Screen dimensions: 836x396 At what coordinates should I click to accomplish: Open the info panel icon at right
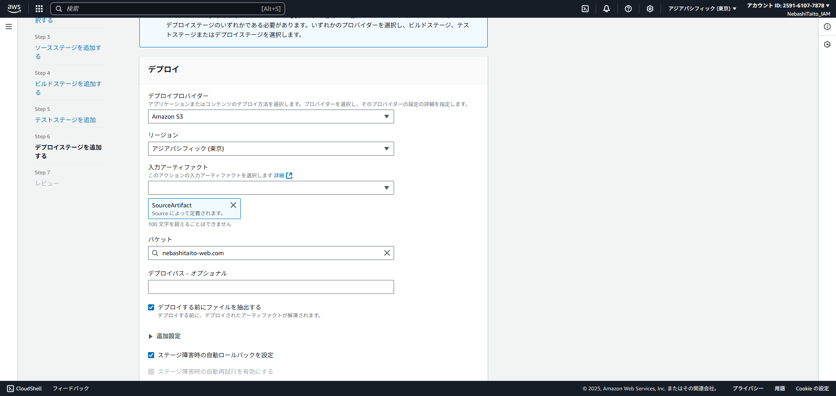point(827,27)
